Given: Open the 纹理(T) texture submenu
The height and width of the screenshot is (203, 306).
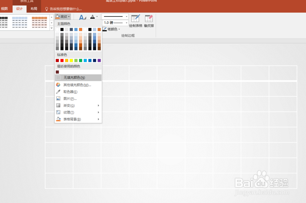Looking at the screenshot, I should (78, 112).
